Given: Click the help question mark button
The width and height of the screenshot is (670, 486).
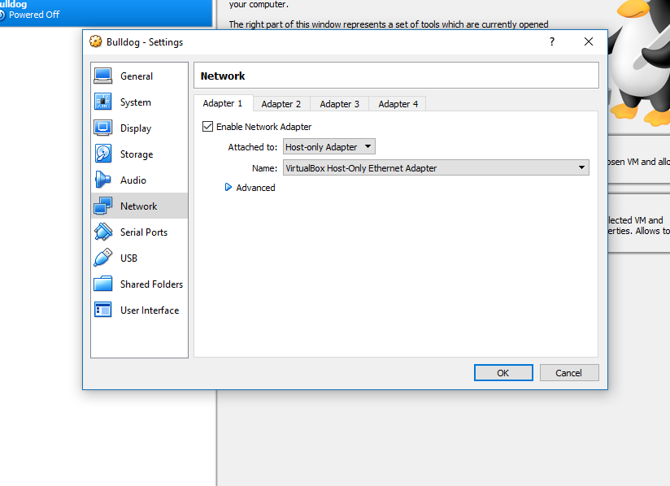Looking at the screenshot, I should (x=552, y=41).
